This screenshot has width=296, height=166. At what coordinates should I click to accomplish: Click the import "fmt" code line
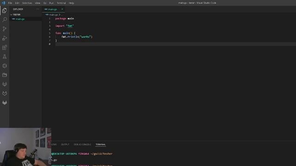[65, 26]
